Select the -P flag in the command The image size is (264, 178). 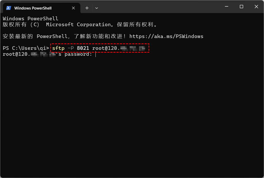pos(71,48)
